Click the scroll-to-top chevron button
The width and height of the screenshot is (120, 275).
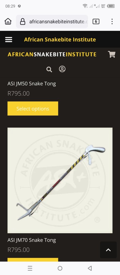108,250
